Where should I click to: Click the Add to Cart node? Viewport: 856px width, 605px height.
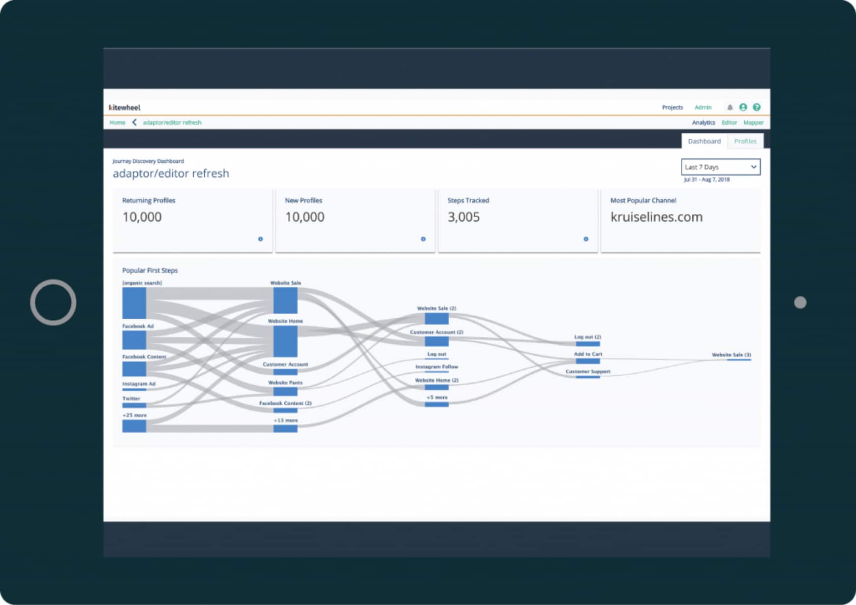pyautogui.click(x=588, y=361)
